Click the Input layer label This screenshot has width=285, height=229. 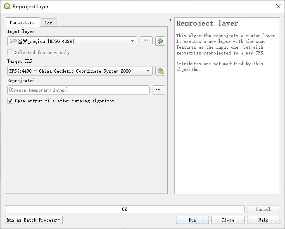point(21,31)
